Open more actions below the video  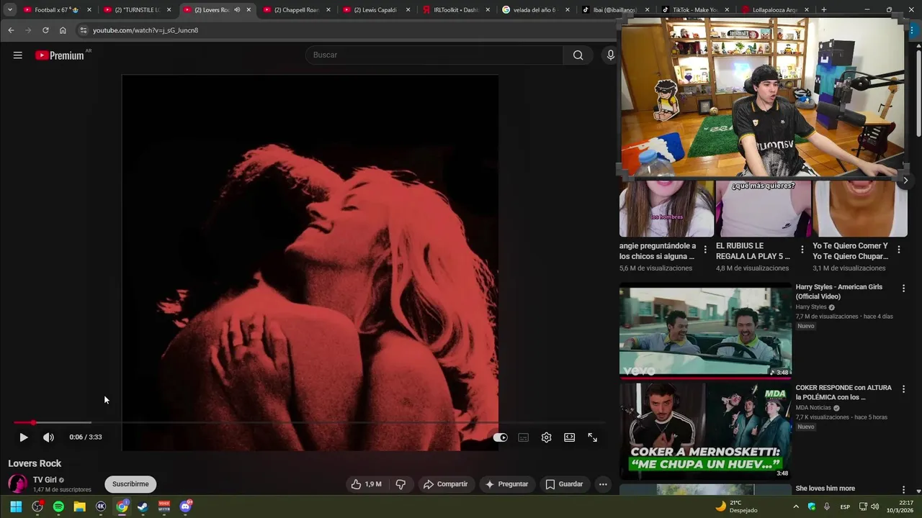pyautogui.click(x=603, y=484)
